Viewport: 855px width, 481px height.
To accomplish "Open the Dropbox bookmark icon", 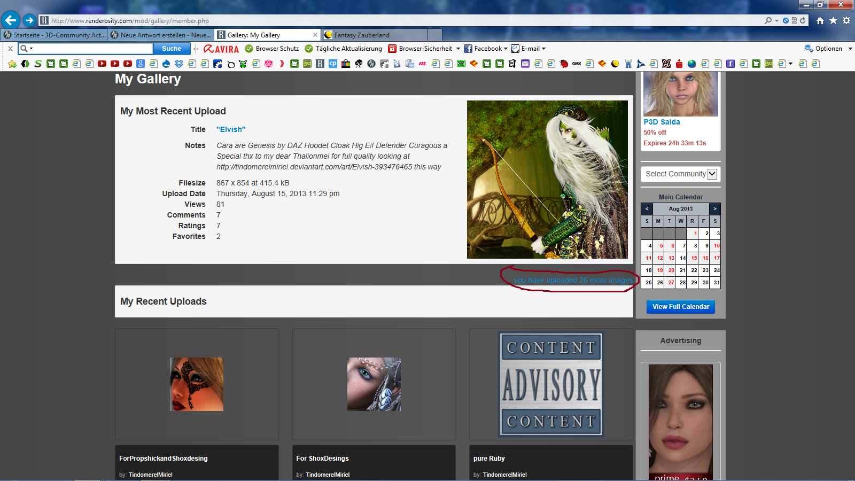I will 179,64.
